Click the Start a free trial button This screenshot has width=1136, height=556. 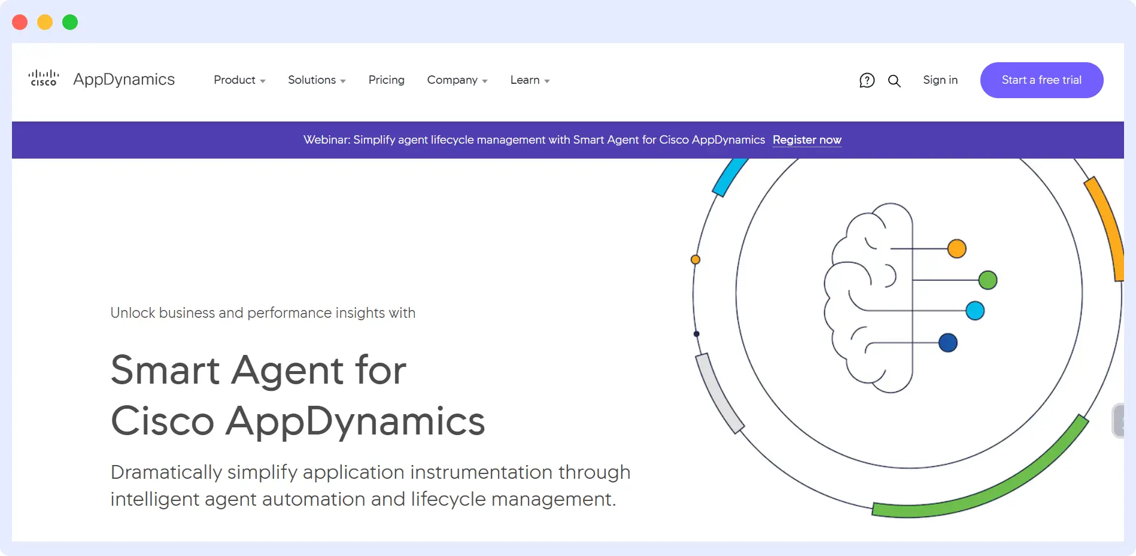tap(1041, 80)
